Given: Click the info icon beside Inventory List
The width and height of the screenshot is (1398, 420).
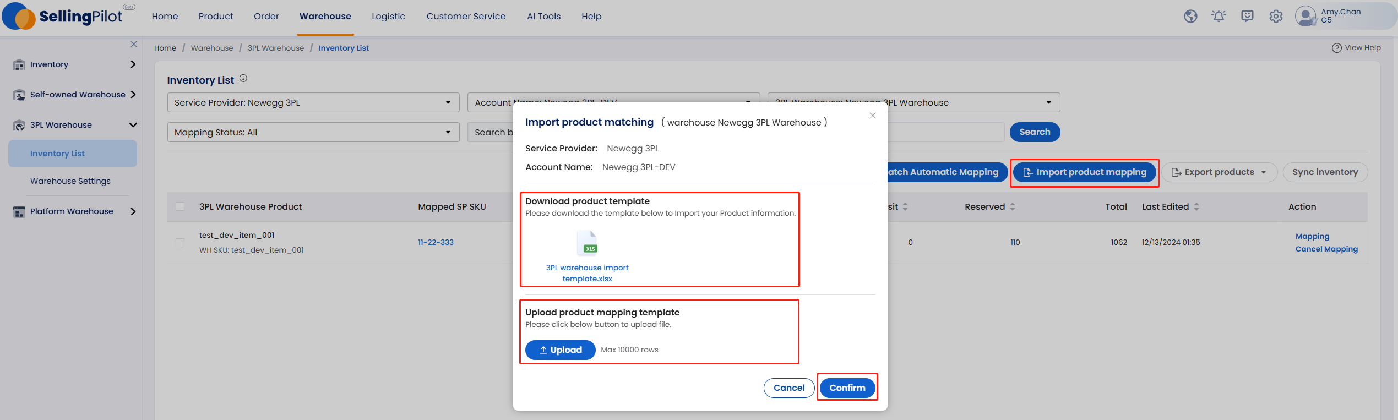Looking at the screenshot, I should [243, 79].
